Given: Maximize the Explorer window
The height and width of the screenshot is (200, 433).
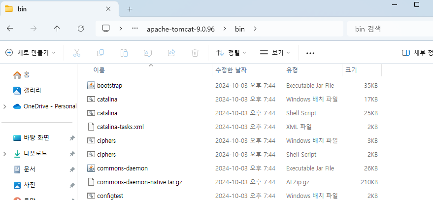Looking at the screenshot, I should (417, 4).
